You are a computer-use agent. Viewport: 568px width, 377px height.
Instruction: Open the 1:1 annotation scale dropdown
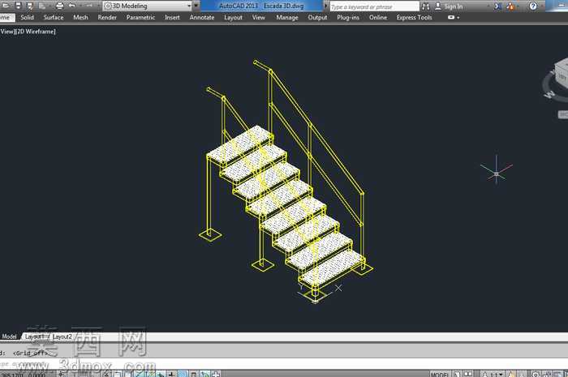click(496, 374)
